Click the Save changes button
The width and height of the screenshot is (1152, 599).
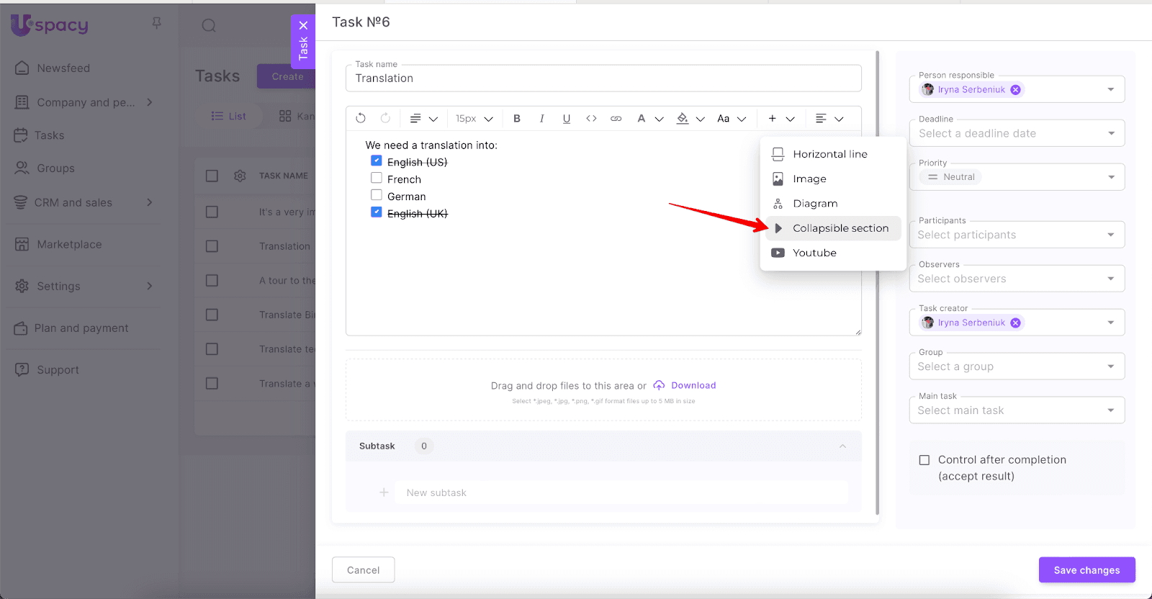(1086, 570)
